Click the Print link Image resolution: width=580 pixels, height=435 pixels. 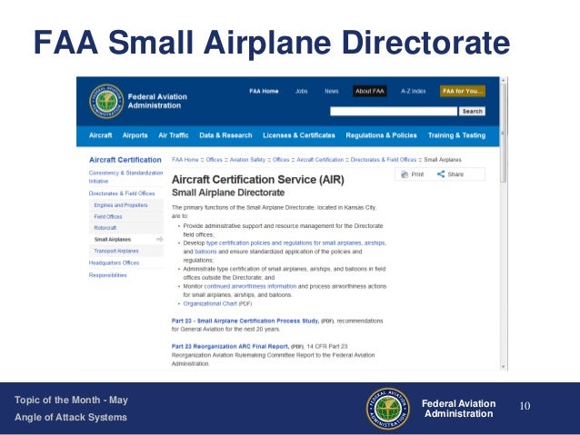coord(417,174)
